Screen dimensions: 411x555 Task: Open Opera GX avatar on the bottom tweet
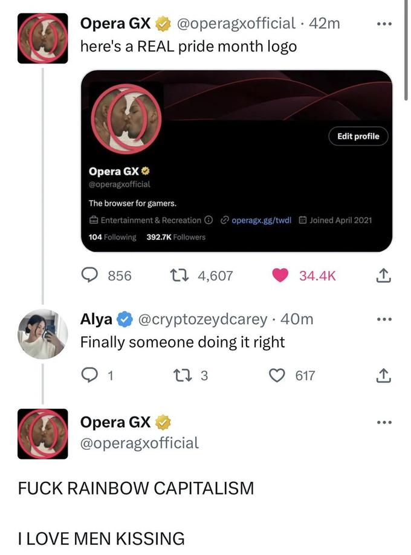(42, 433)
